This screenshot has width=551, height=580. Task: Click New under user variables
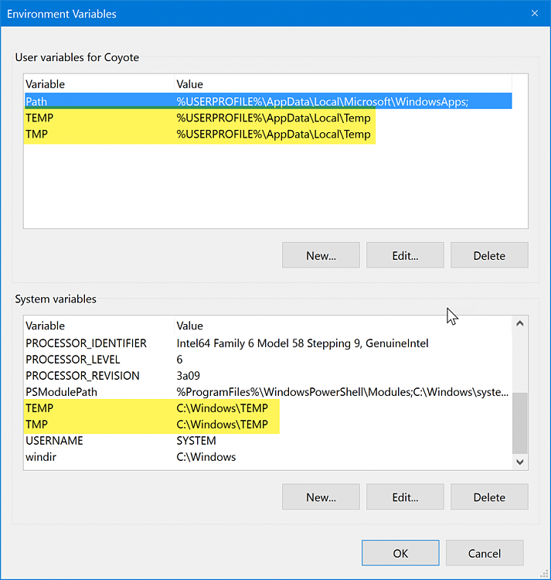pyautogui.click(x=321, y=255)
